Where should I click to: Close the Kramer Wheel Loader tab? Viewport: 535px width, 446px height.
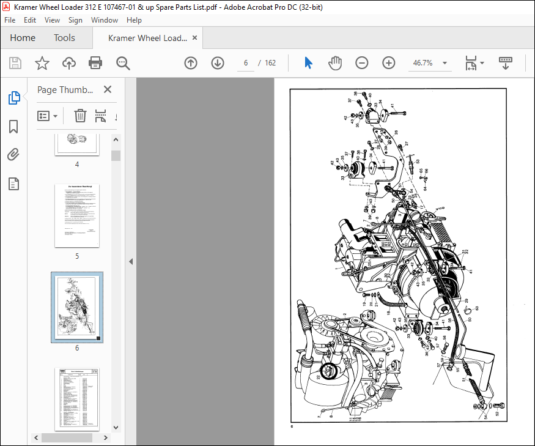(x=195, y=37)
